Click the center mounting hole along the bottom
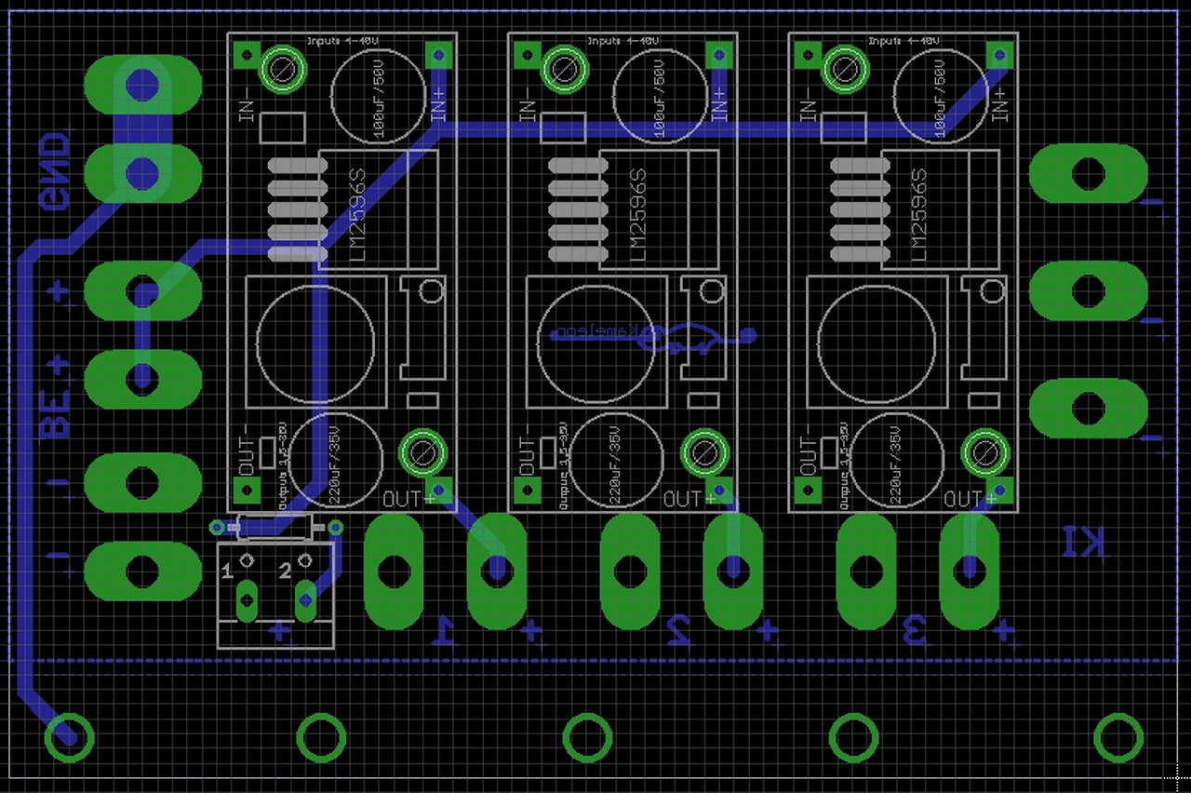The height and width of the screenshot is (793, 1191). click(588, 738)
